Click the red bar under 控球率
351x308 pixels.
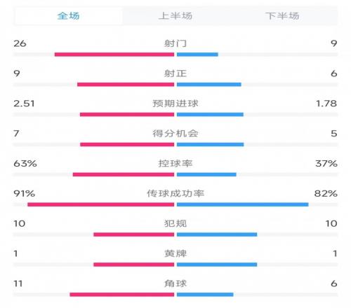tap(124, 174)
